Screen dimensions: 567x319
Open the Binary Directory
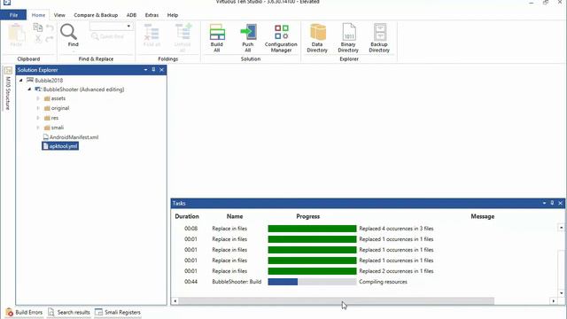coord(348,38)
